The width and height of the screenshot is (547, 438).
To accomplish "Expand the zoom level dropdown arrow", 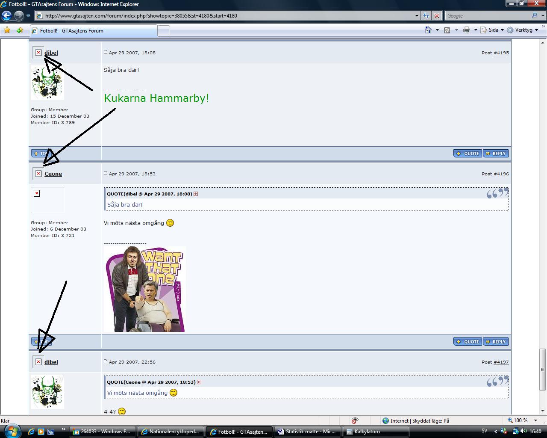I will (536, 420).
